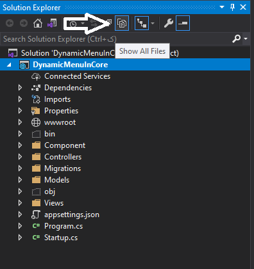Click the magnifying glass search icon
The width and height of the screenshot is (254, 269).
237,38
